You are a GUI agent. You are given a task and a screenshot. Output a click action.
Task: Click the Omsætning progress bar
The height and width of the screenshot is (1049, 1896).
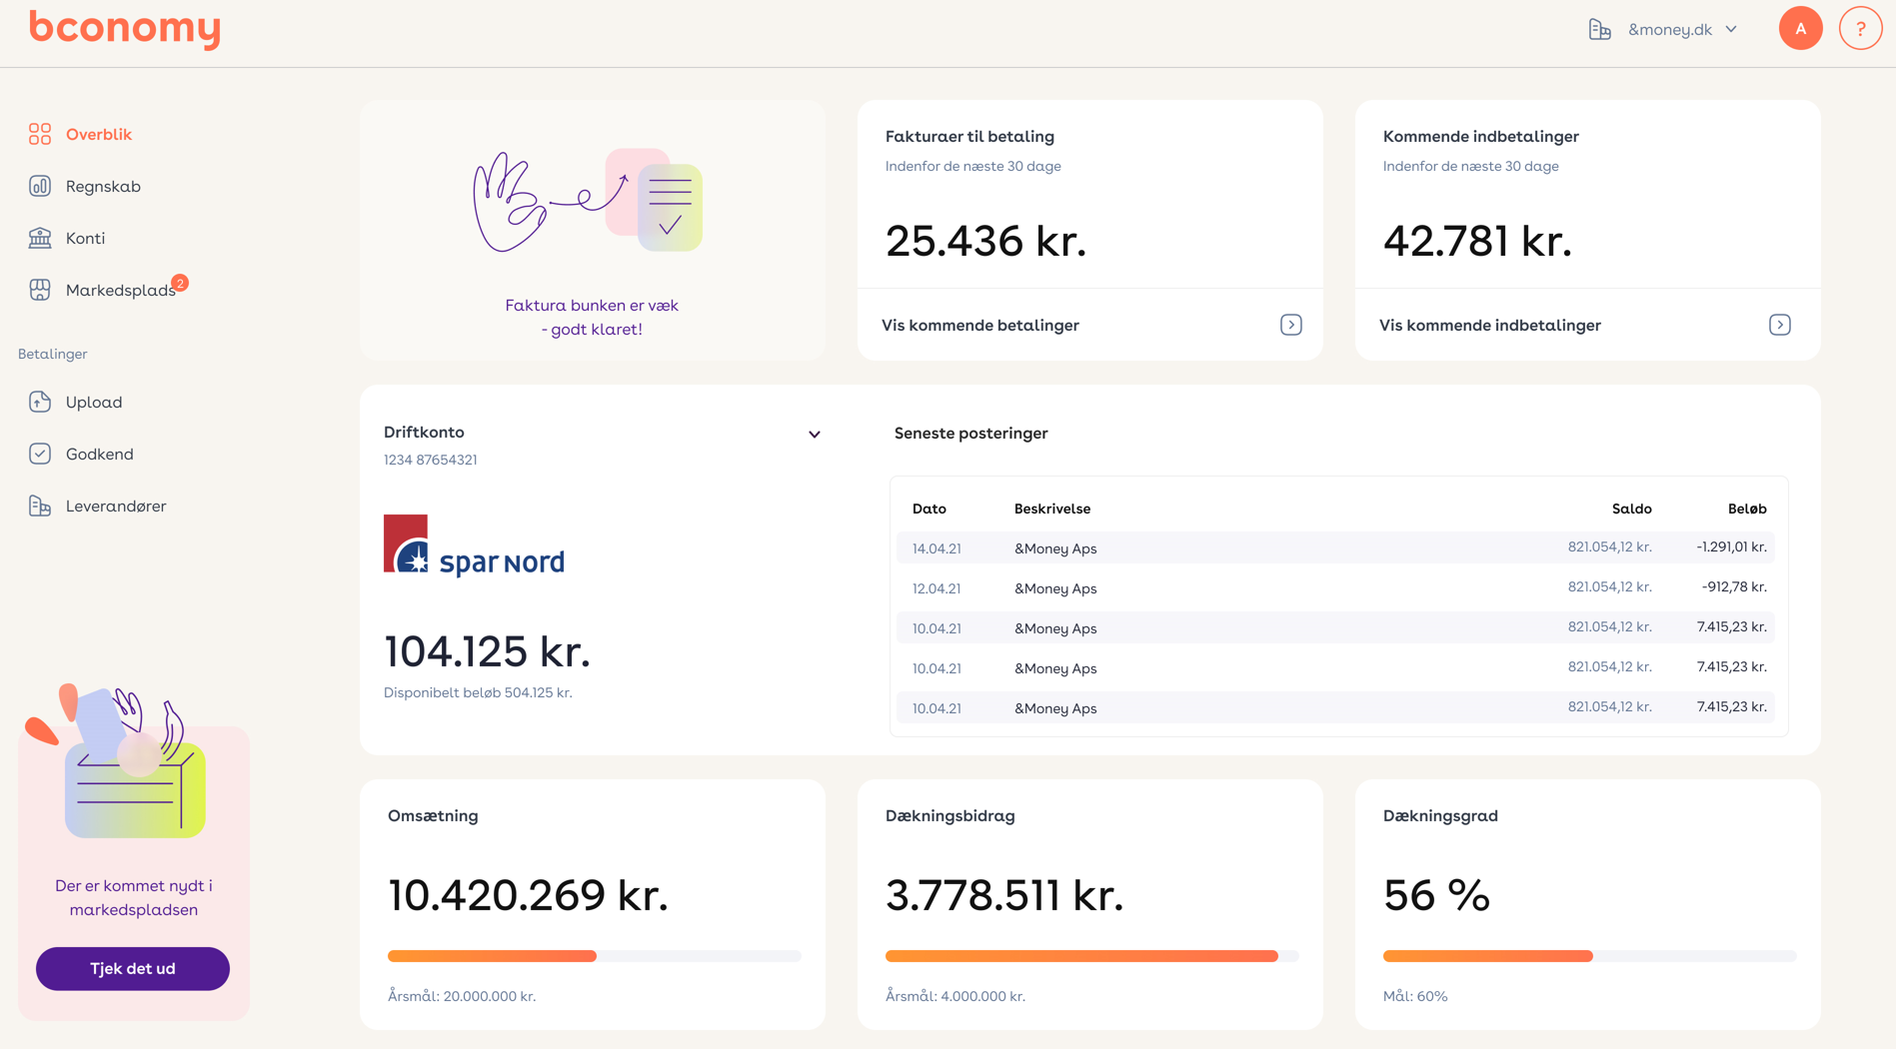pos(594,956)
